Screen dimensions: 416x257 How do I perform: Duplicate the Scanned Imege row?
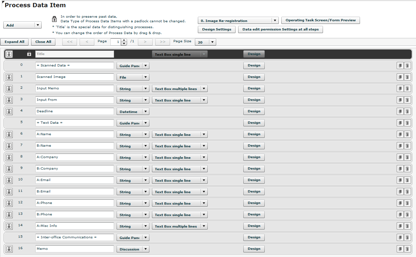click(400, 77)
